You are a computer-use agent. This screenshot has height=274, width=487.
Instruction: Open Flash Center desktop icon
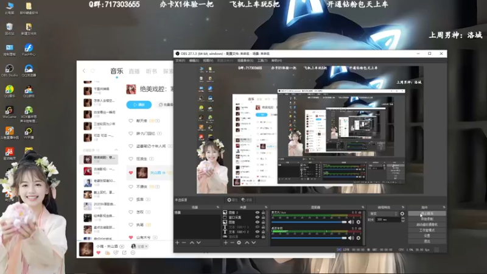coord(29,50)
